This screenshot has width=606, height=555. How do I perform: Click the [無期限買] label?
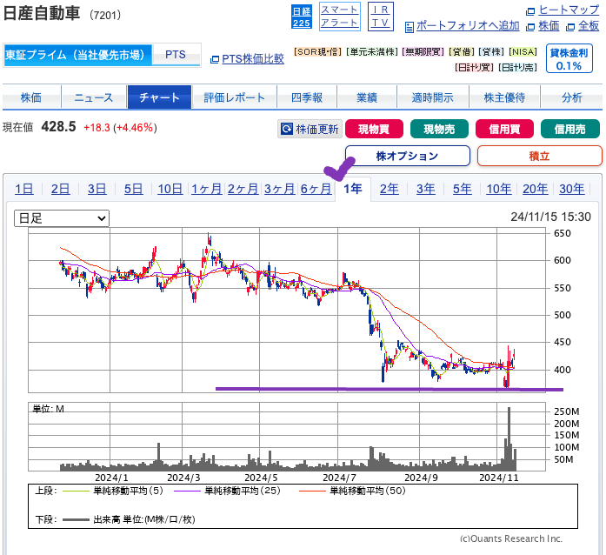pyautogui.click(x=423, y=52)
